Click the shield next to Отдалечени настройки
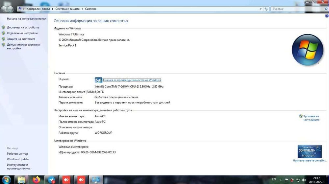The height and width of the screenshot is (184, 329). pos(3,33)
